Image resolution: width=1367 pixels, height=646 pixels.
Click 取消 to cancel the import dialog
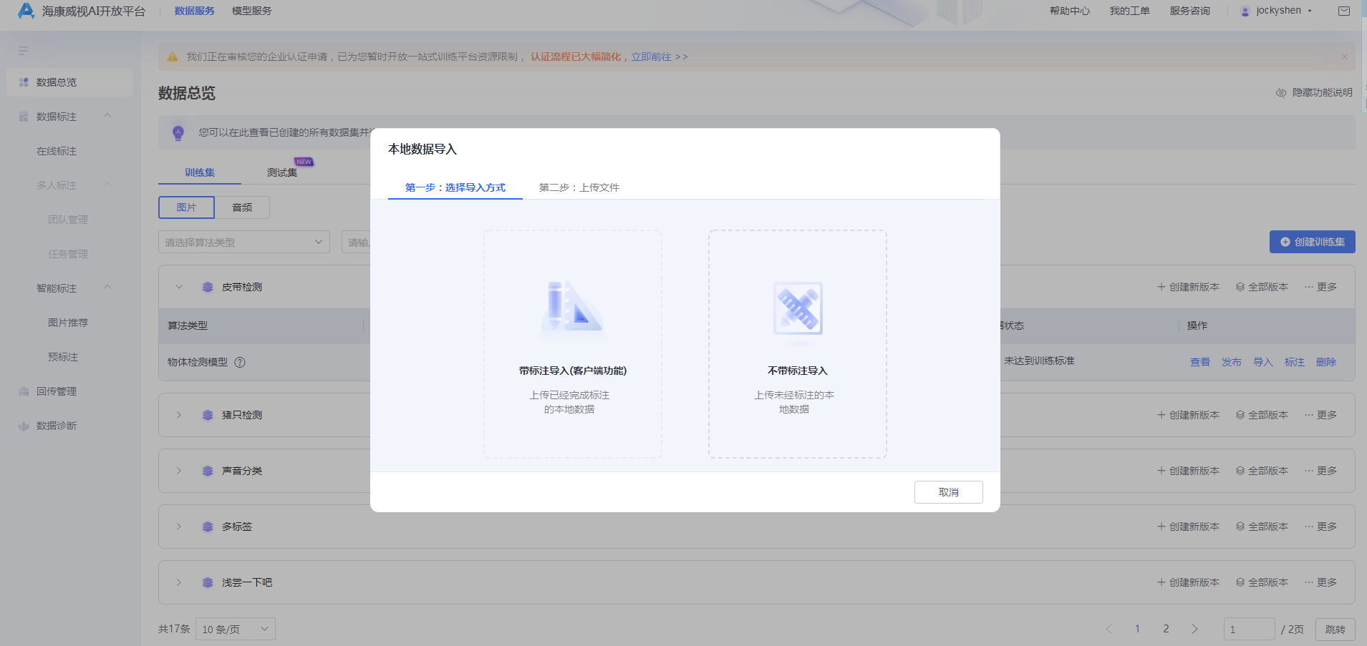pyautogui.click(x=948, y=491)
